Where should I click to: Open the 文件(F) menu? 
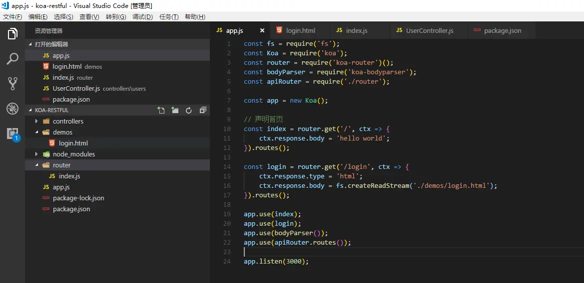click(12, 17)
